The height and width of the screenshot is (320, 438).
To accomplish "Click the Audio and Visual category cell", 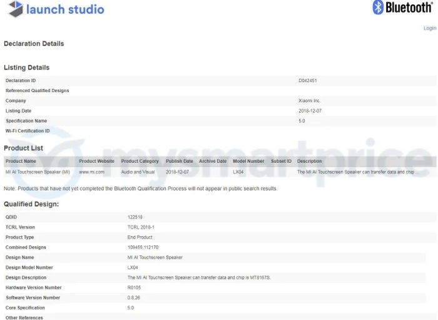I will [138, 172].
